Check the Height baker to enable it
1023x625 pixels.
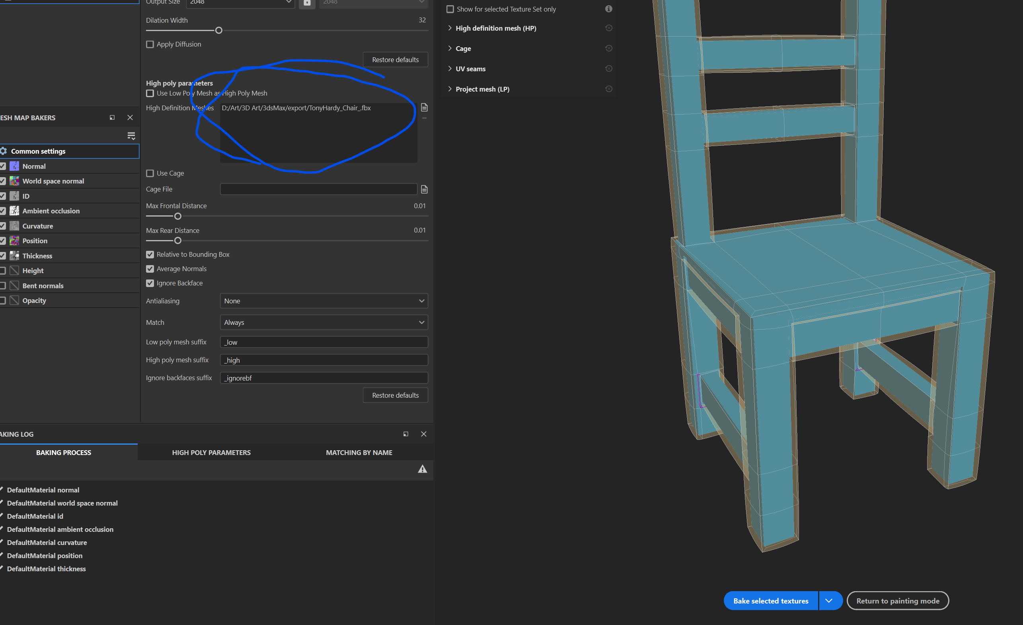point(2,270)
